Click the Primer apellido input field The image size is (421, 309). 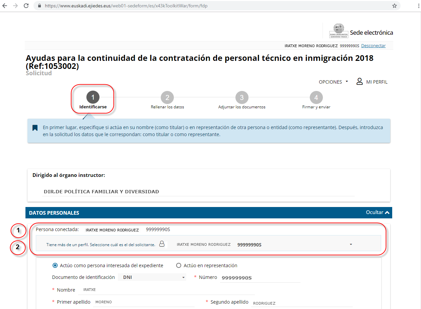click(144, 302)
